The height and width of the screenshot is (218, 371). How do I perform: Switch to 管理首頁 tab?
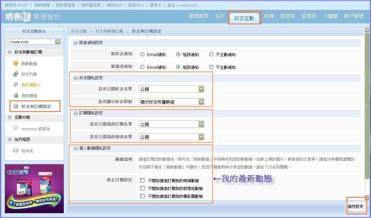pos(198,16)
